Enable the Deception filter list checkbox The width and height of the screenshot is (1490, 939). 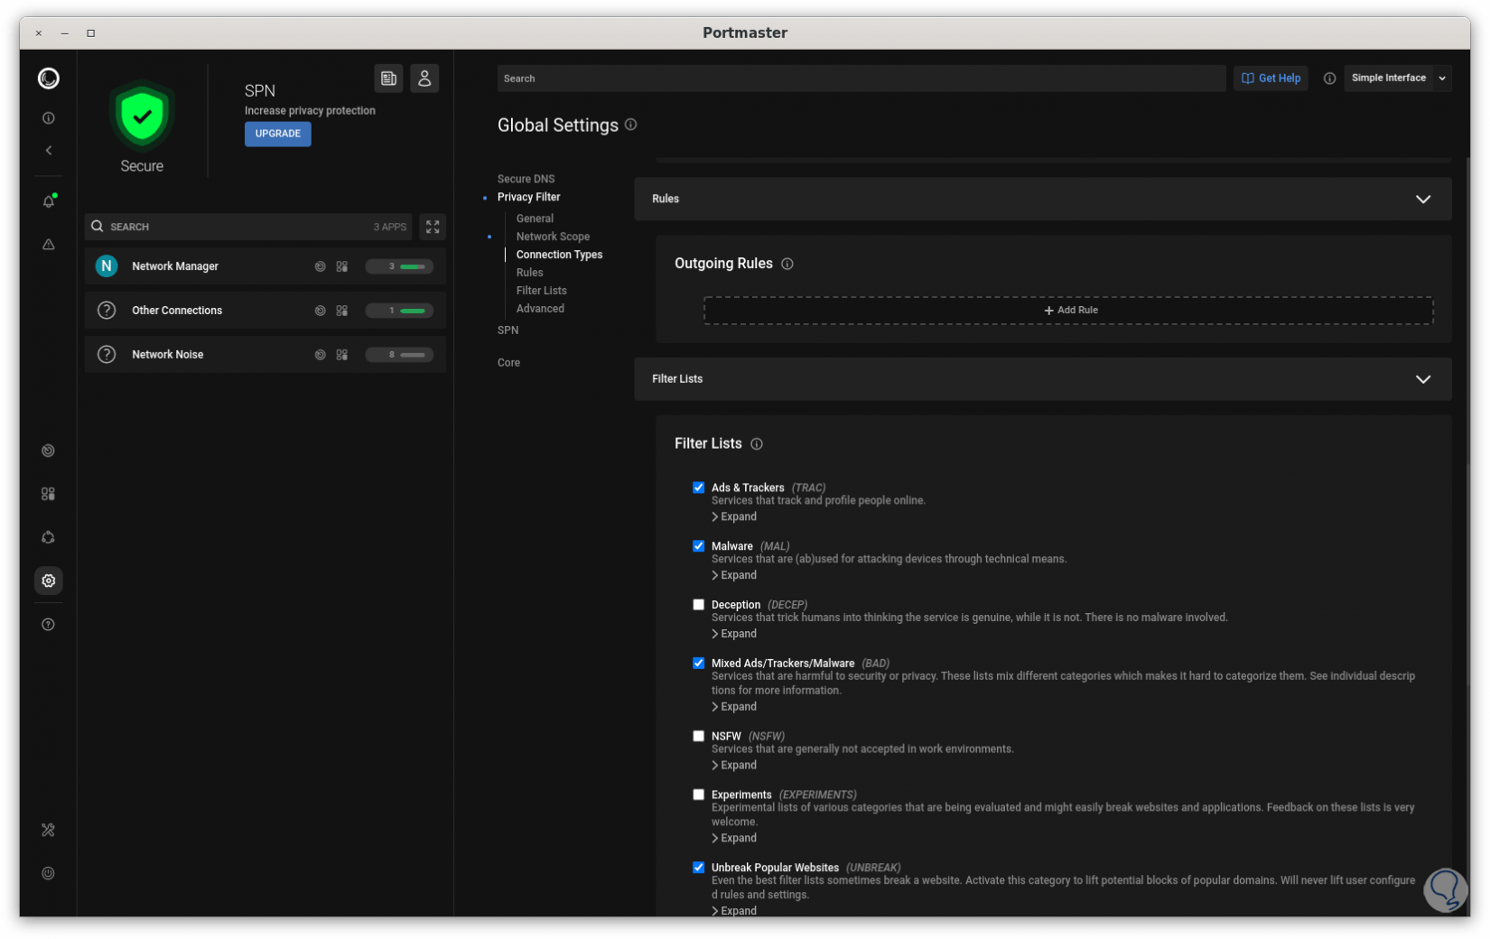click(698, 605)
